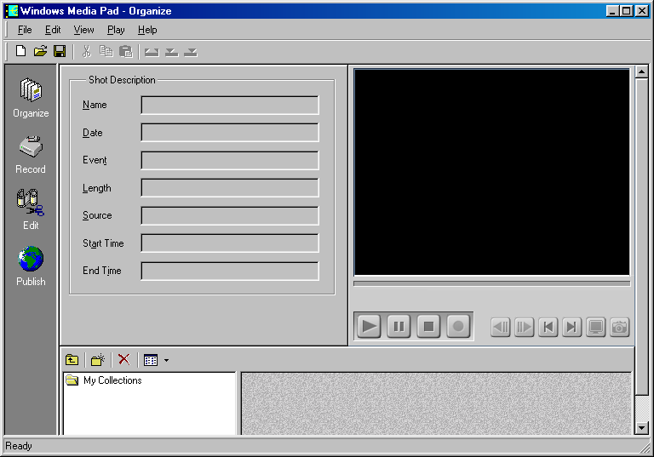
Task: Click the title bar application icon
Action: click(x=12, y=11)
